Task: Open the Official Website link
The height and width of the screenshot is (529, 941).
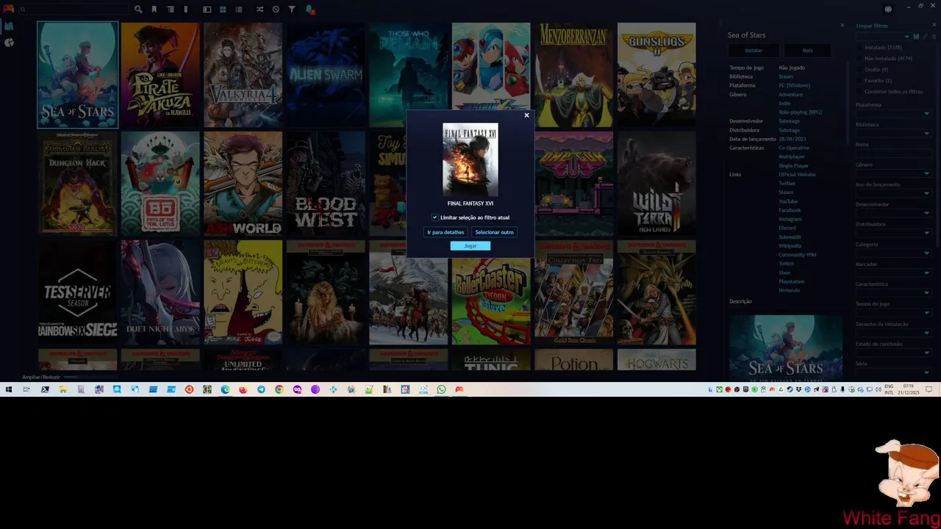Action: (797, 175)
